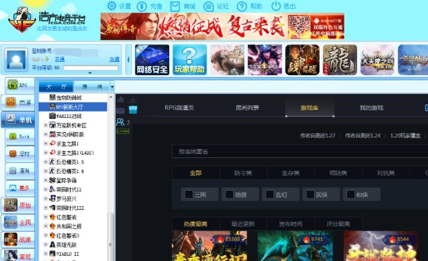Click the 开通 VIP link
Screen dimensions: 428x261
tap(60, 59)
